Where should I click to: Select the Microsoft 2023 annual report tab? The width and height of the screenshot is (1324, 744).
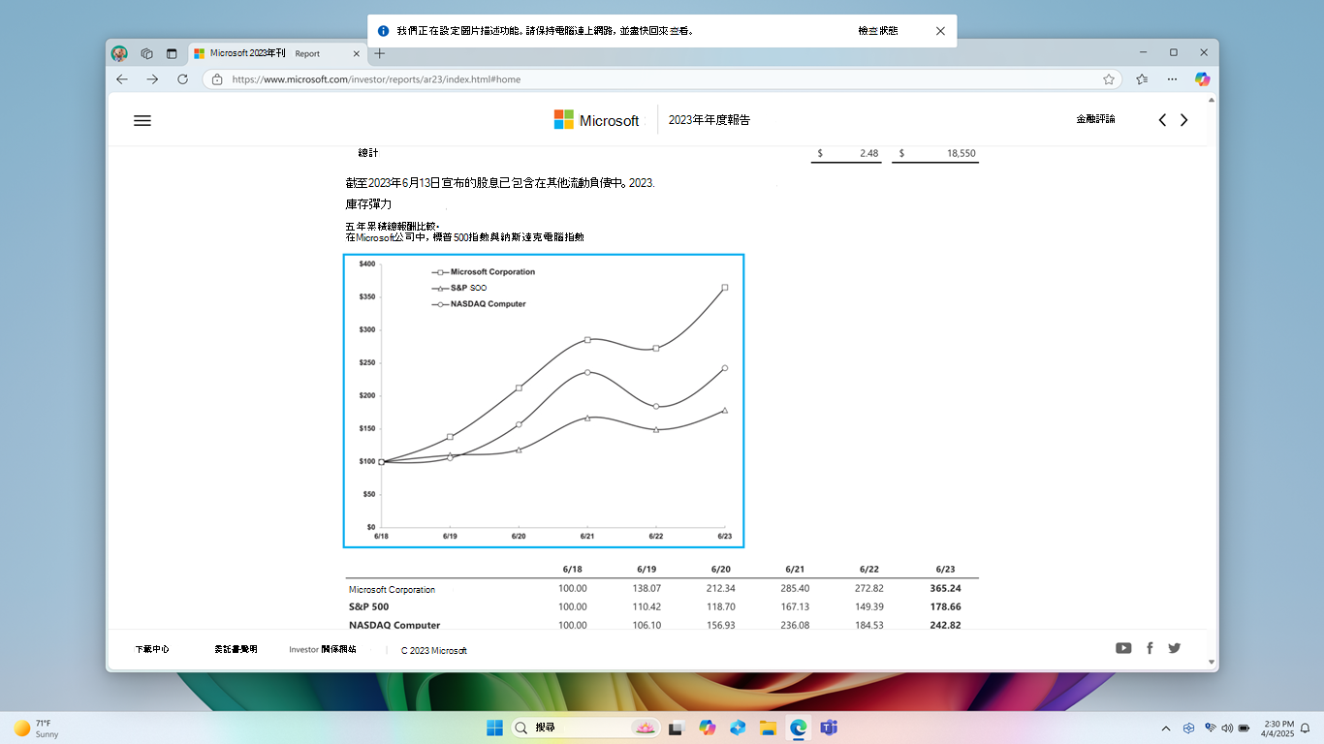277,53
